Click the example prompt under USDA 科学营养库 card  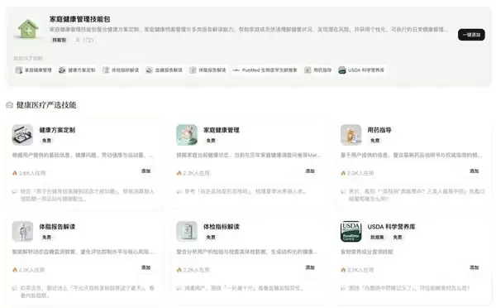click(409, 288)
